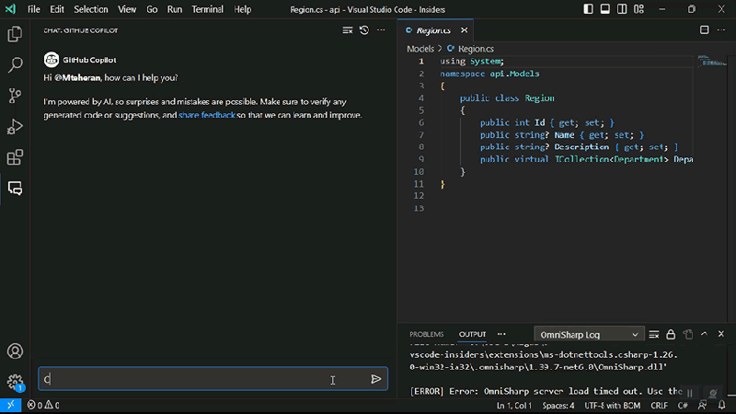The height and width of the screenshot is (414, 736).
Task: Open the File menu
Action: (x=34, y=9)
